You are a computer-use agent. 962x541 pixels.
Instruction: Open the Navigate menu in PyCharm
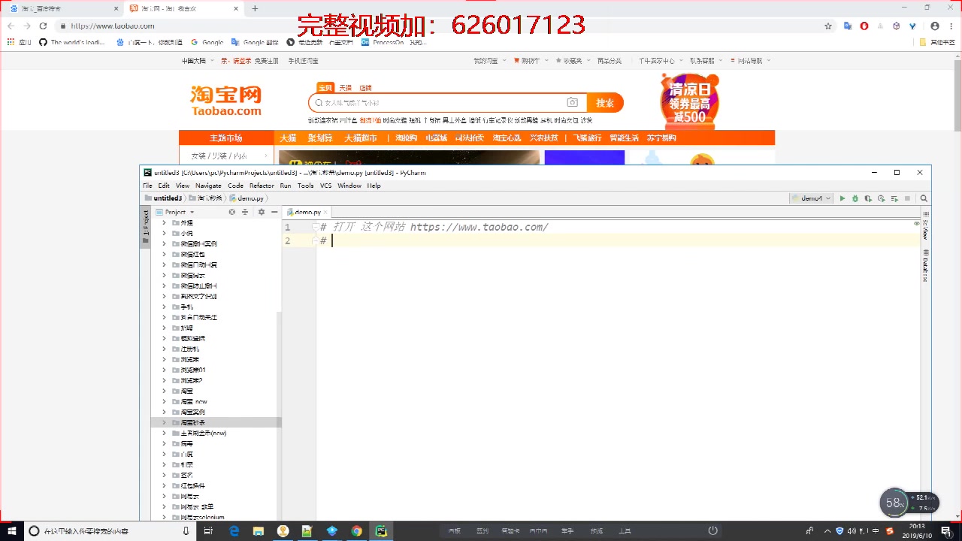pos(208,186)
